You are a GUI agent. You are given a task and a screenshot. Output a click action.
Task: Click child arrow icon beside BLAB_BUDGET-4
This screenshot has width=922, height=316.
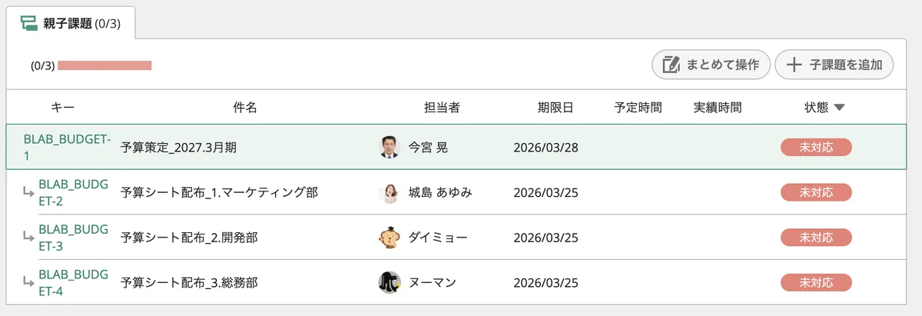click(x=28, y=284)
